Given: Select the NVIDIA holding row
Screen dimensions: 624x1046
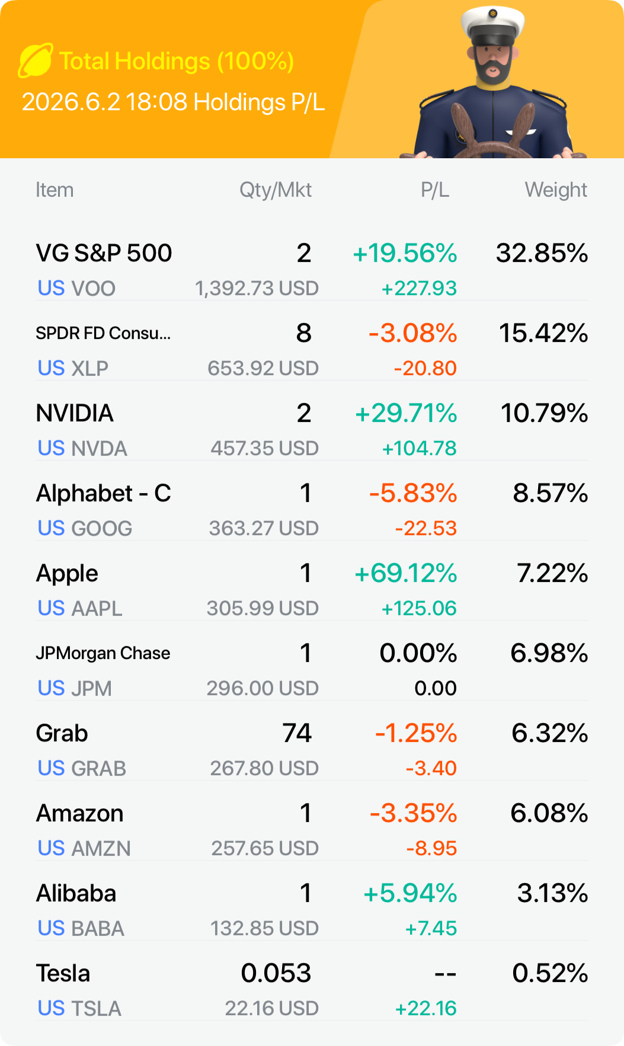Looking at the screenshot, I should pyautogui.click(x=312, y=430).
